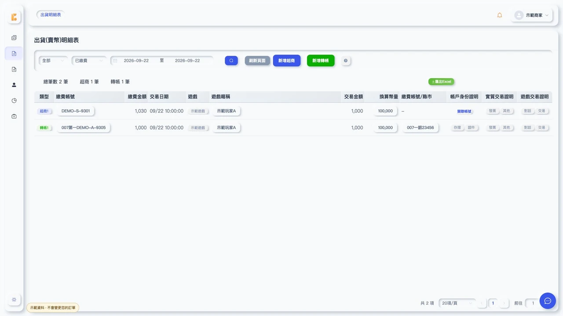Image resolution: width=563 pixels, height=316 pixels.
Task: Select page 1 in pagination
Action: (x=493, y=303)
